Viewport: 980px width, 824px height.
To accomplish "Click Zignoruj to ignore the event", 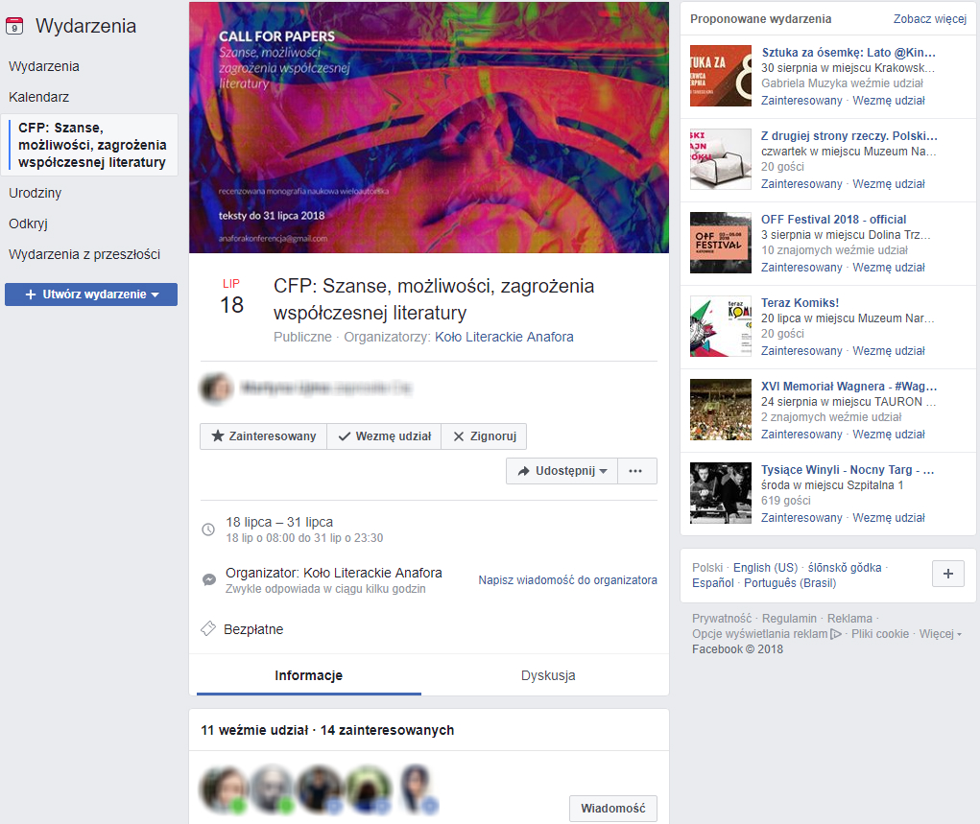I will tap(484, 436).
